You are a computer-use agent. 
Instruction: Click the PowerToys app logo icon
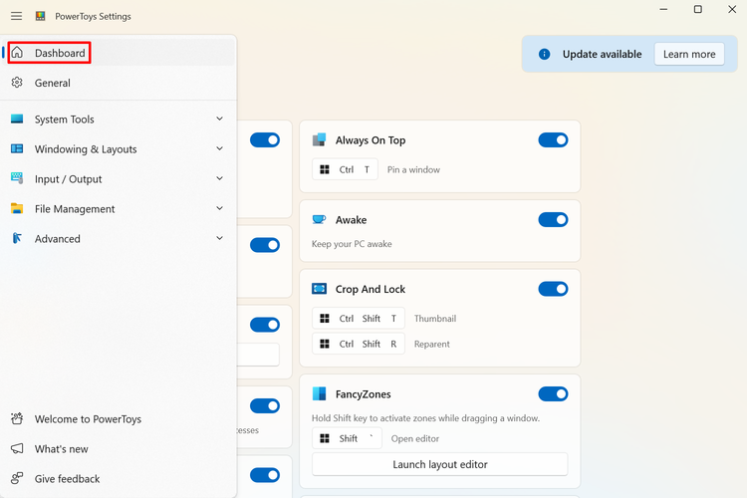tap(41, 16)
